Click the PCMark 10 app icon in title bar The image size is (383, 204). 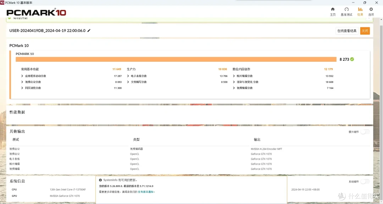[2, 3]
